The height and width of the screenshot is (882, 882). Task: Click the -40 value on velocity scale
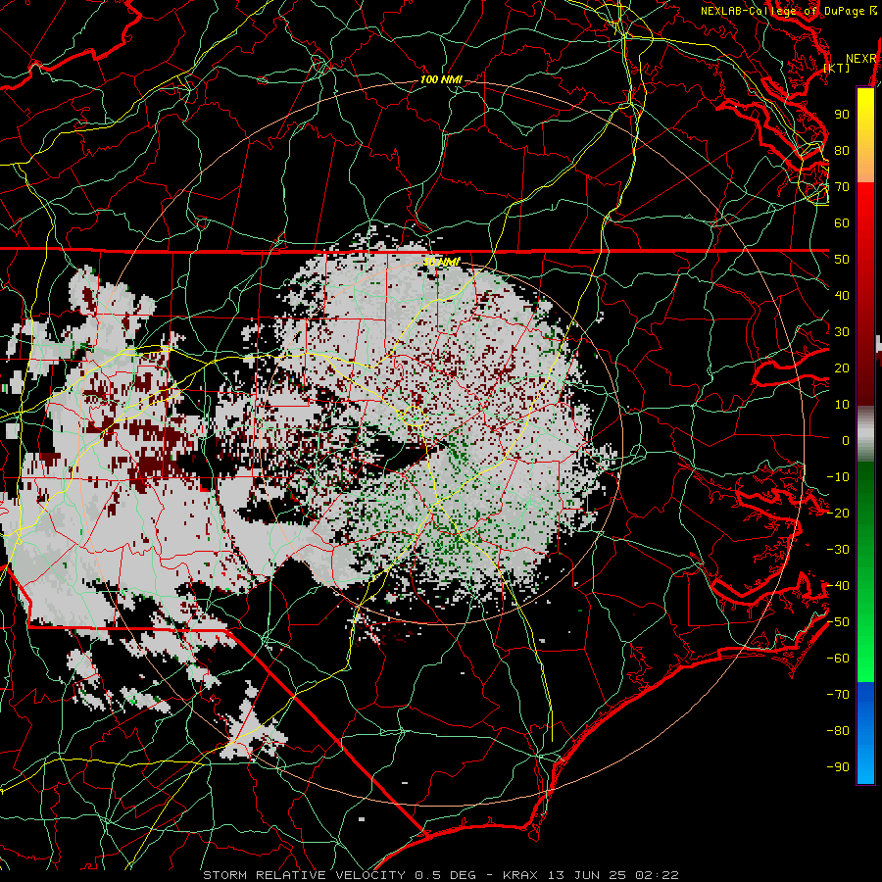click(838, 586)
